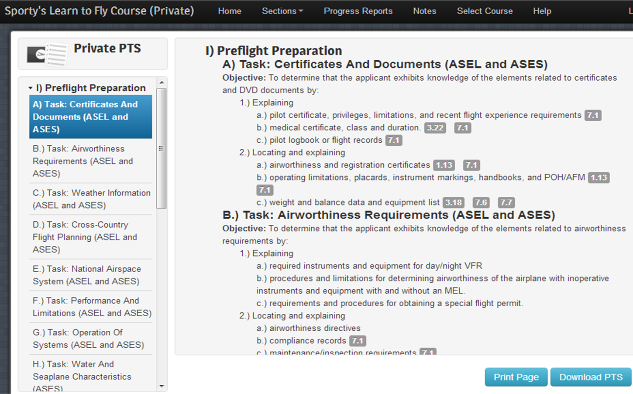Open the Sections dropdown menu

(x=282, y=11)
